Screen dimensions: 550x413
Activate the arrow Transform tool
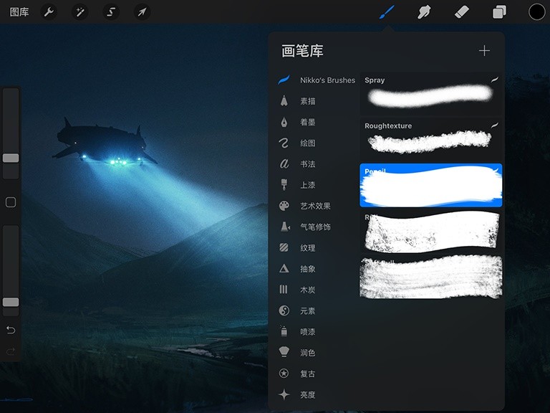(x=142, y=12)
